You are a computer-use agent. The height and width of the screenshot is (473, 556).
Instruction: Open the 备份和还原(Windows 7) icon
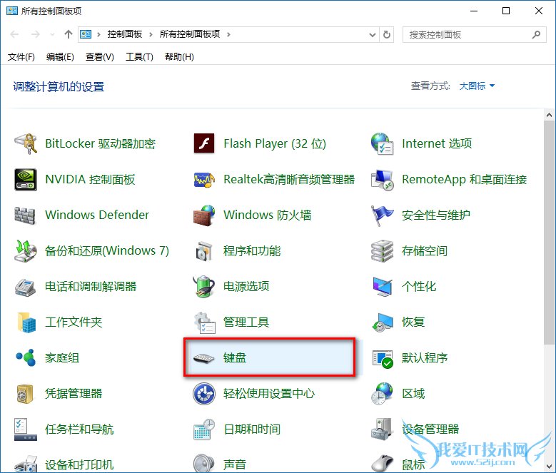click(x=26, y=251)
